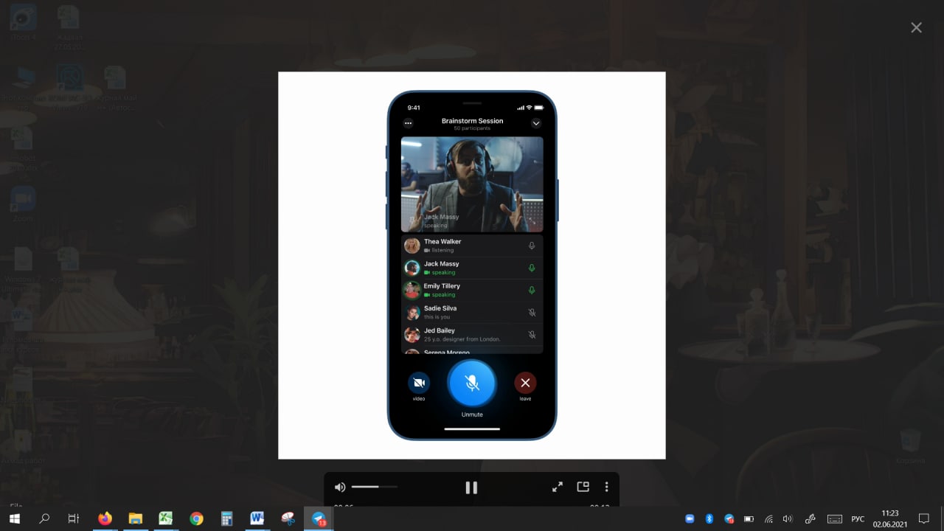Switch to Word on the taskbar

coord(257,518)
